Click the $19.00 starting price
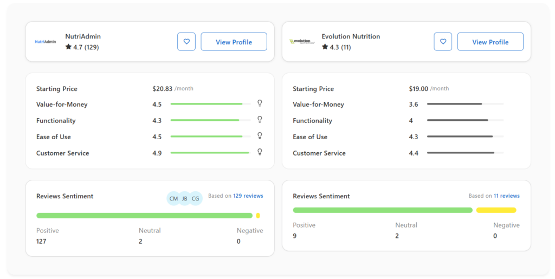555x279 pixels. (418, 89)
